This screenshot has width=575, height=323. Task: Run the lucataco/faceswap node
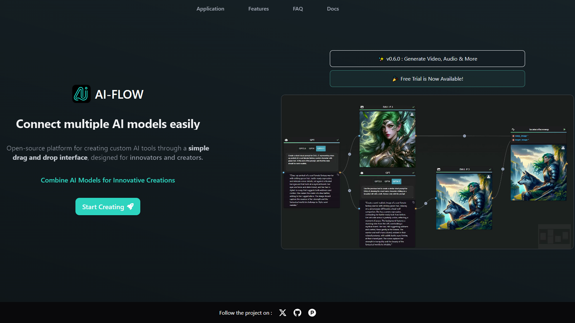564,130
